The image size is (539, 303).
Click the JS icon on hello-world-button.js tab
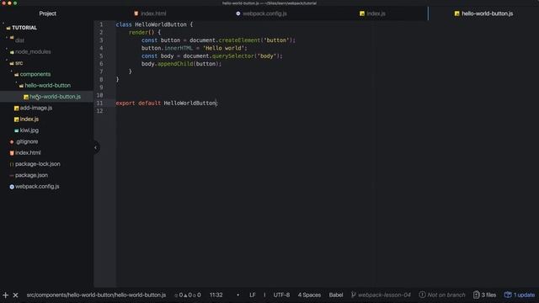pos(456,13)
